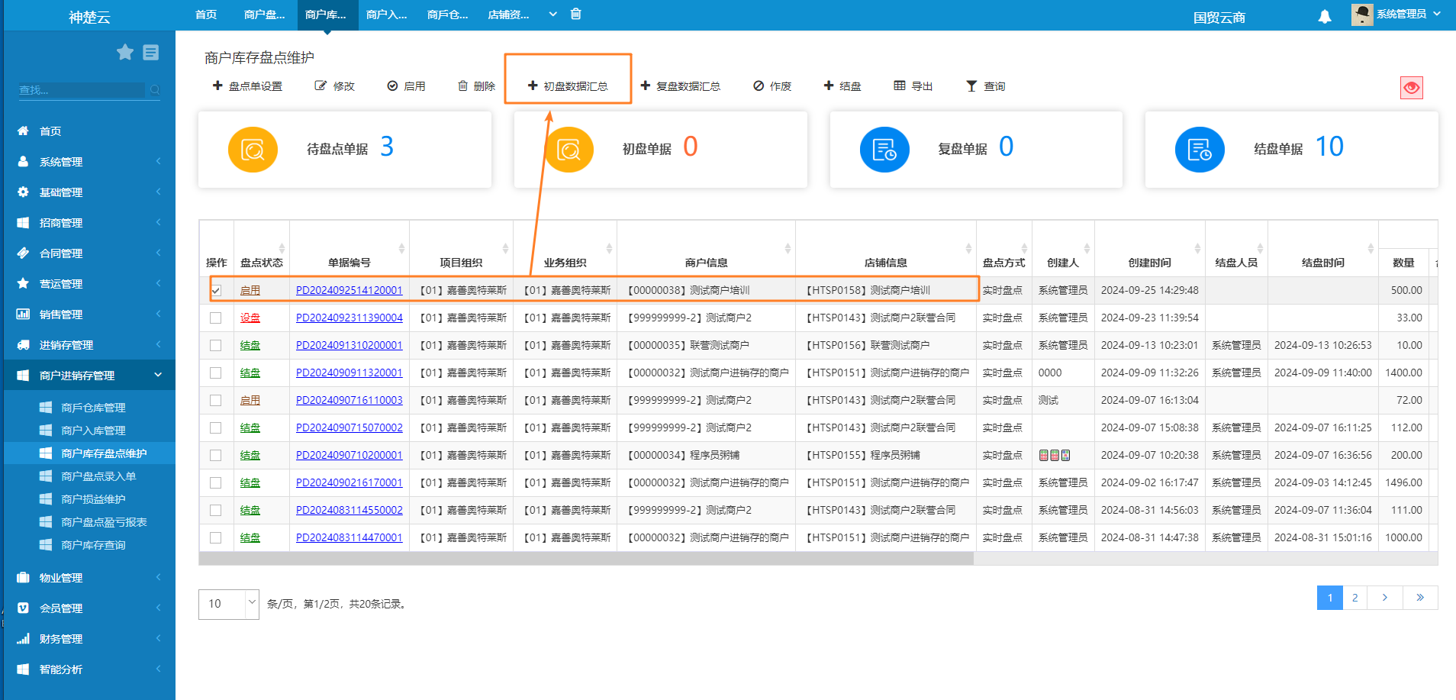Click the favorites star icon in sidebar
This screenshot has width=1456, height=700.
click(x=125, y=52)
